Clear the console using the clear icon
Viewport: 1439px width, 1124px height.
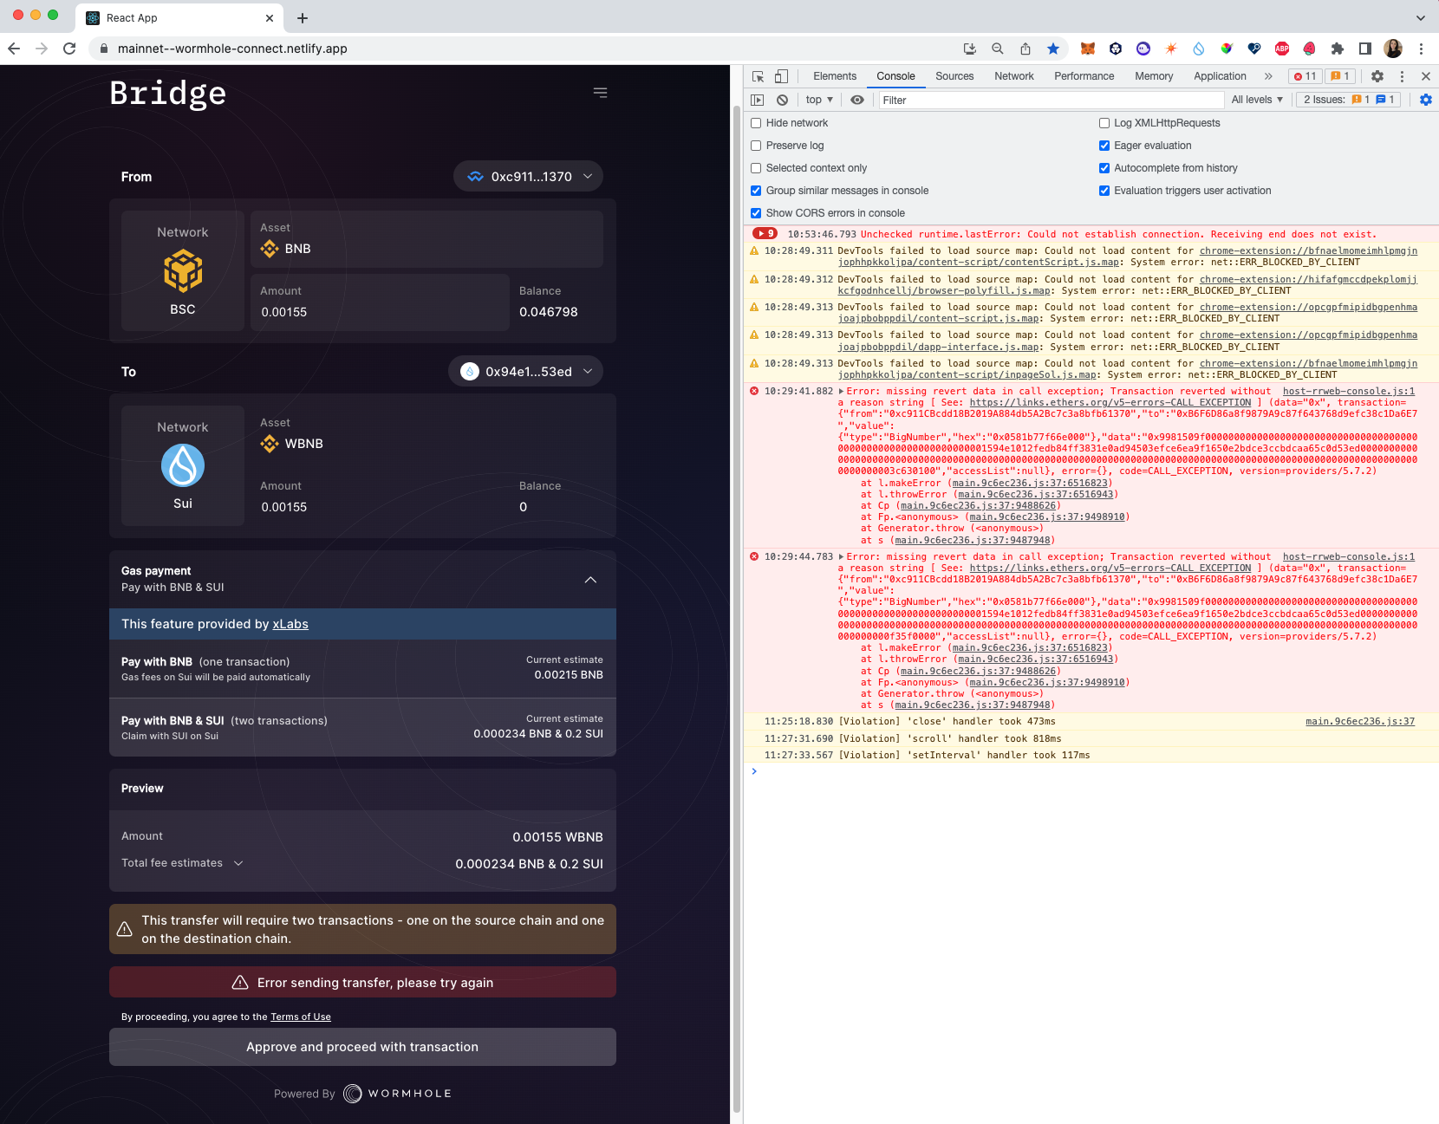coord(782,100)
